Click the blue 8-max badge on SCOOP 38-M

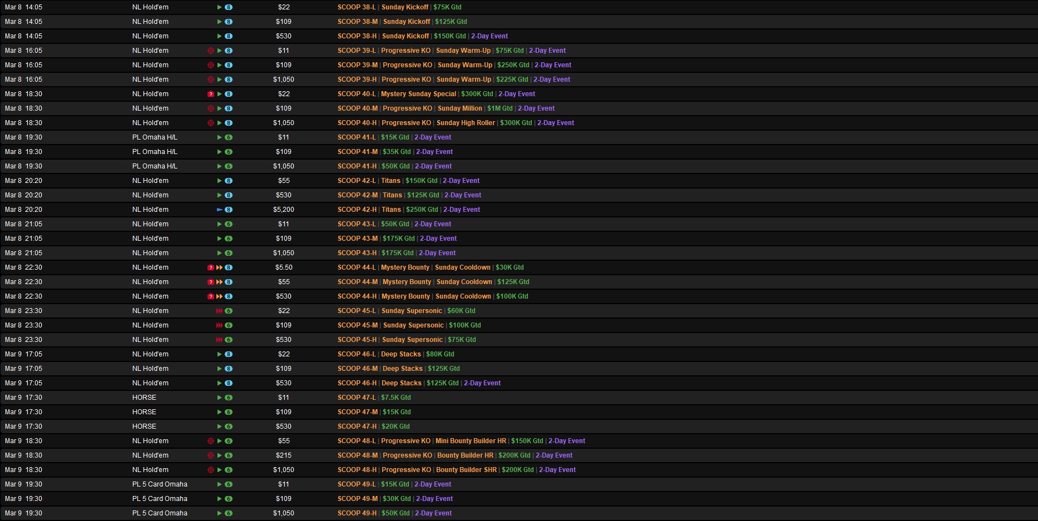click(x=229, y=22)
